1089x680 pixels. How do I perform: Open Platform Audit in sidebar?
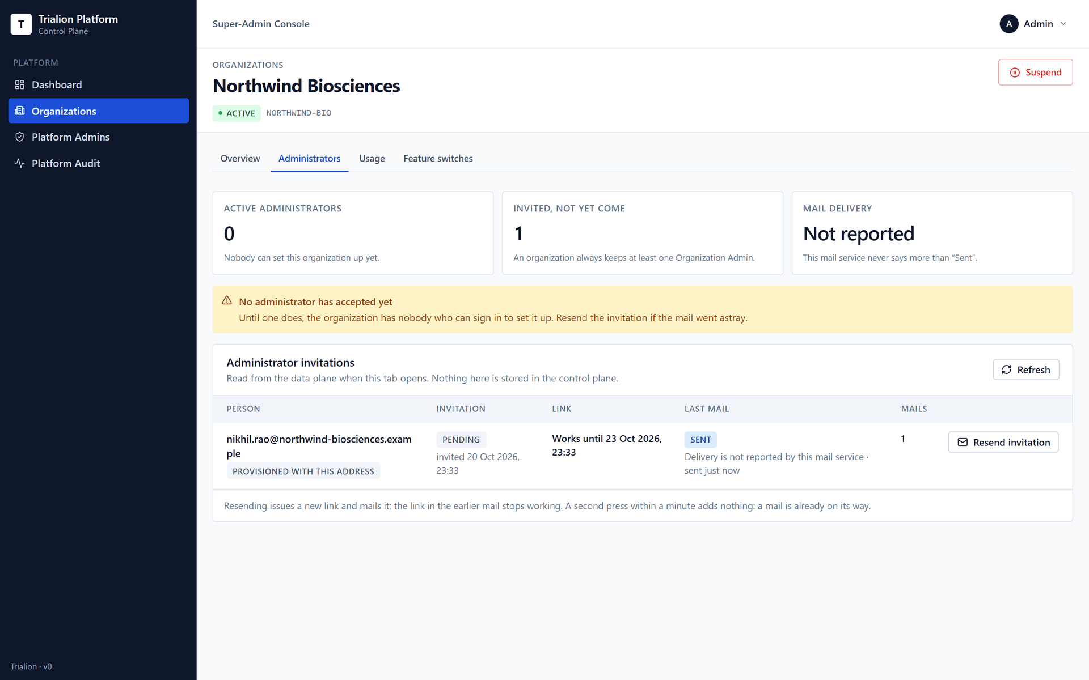pos(99,163)
